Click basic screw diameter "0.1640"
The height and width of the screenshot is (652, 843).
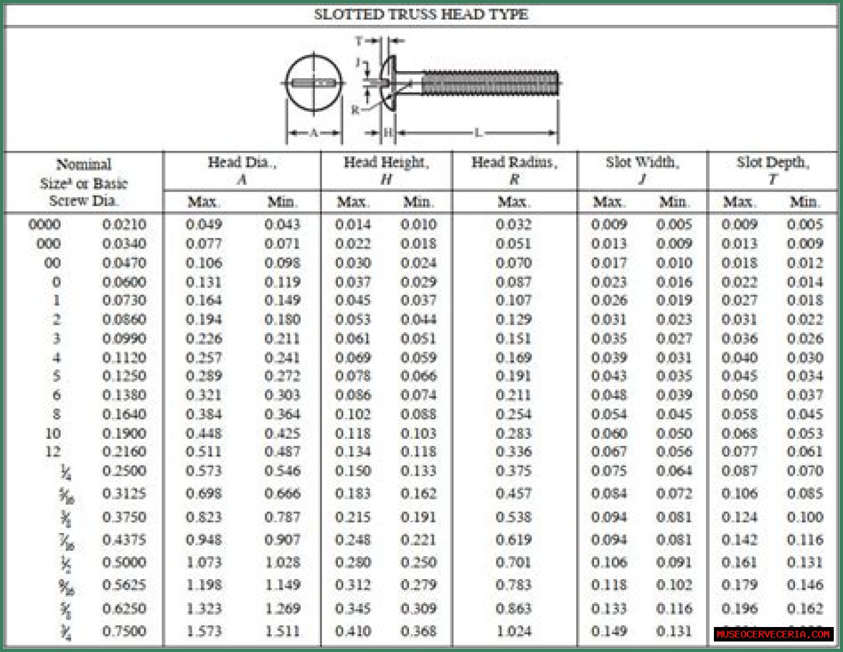coord(124,414)
